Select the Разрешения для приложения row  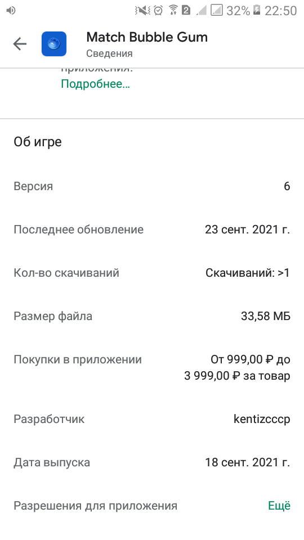152,506
